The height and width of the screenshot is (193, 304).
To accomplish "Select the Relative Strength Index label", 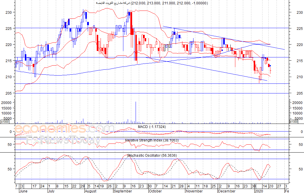I will tap(152, 140).
